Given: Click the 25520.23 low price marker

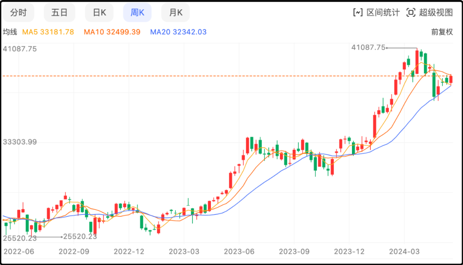Looking at the screenshot, I should click(x=80, y=236).
